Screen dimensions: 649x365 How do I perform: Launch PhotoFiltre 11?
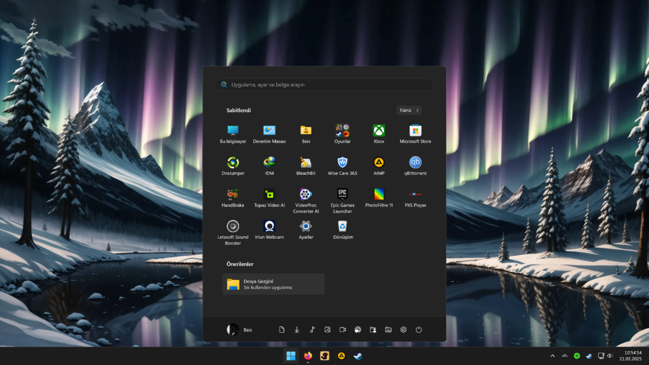pyautogui.click(x=379, y=198)
